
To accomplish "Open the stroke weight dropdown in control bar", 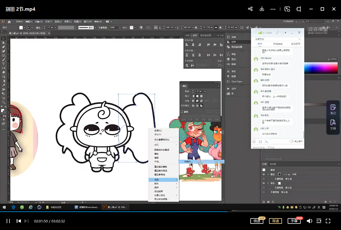I will 55,28.
